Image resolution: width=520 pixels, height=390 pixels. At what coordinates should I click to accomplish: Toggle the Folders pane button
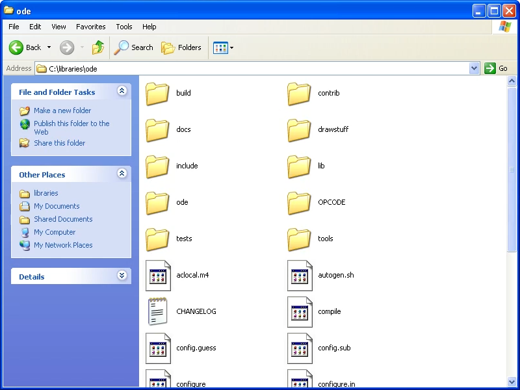tap(181, 47)
